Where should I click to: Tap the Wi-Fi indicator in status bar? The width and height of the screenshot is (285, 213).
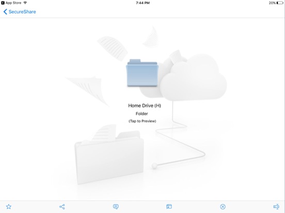pos(25,3)
